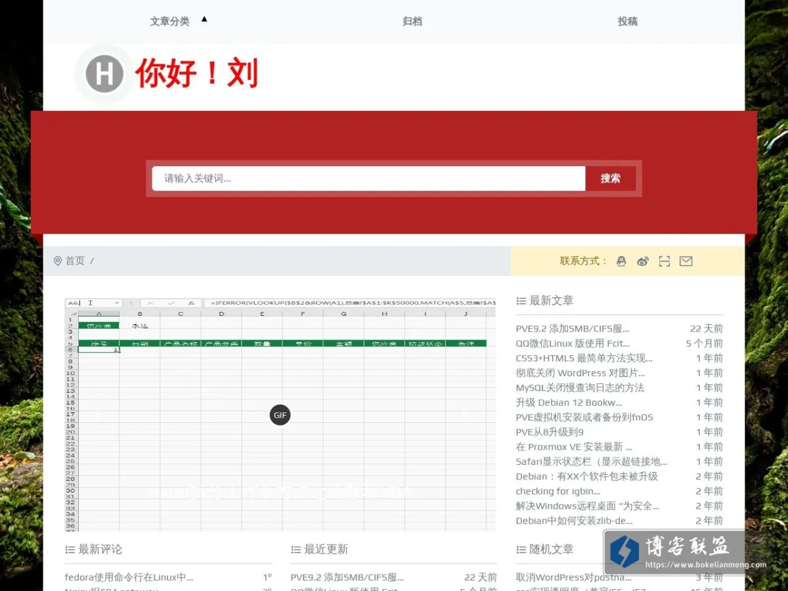Screen dimensions: 788x591
Task: Open post CSS3+HTML5 最简单方法实现...
Action: pos(584,359)
